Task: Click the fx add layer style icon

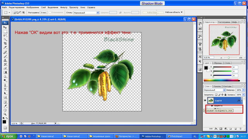Action: (x=216, y=129)
